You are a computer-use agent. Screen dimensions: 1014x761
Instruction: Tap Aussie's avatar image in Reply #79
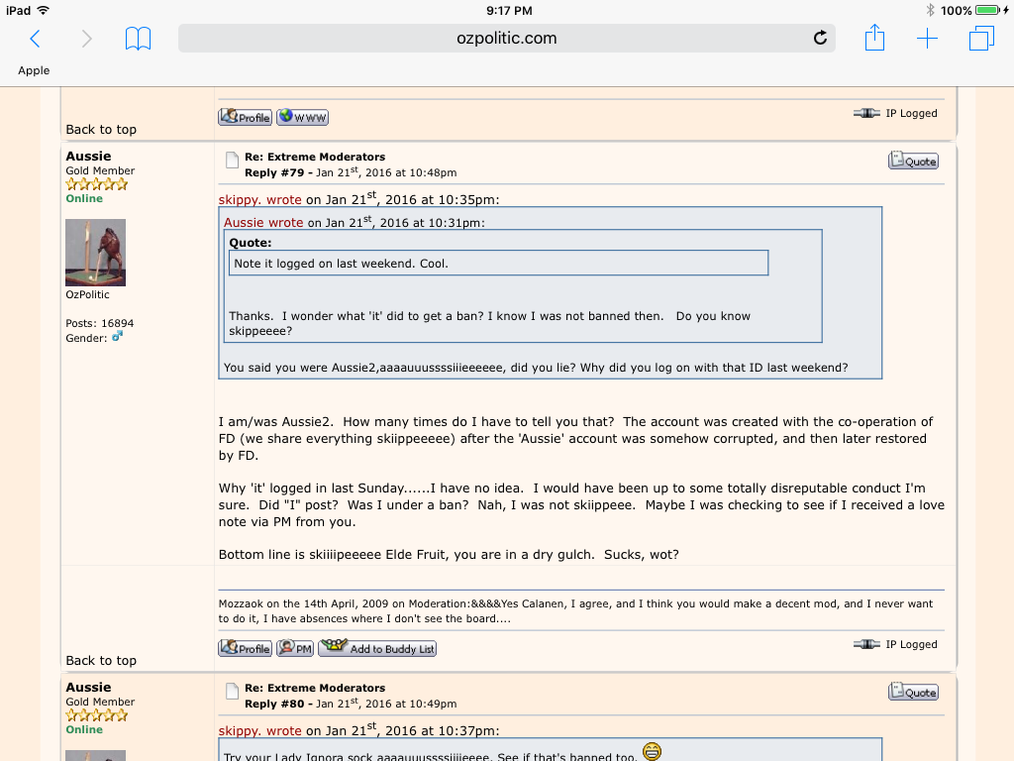click(x=95, y=252)
